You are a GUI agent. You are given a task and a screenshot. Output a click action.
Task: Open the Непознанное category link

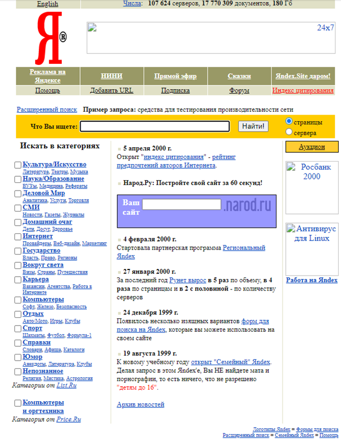coord(43,371)
